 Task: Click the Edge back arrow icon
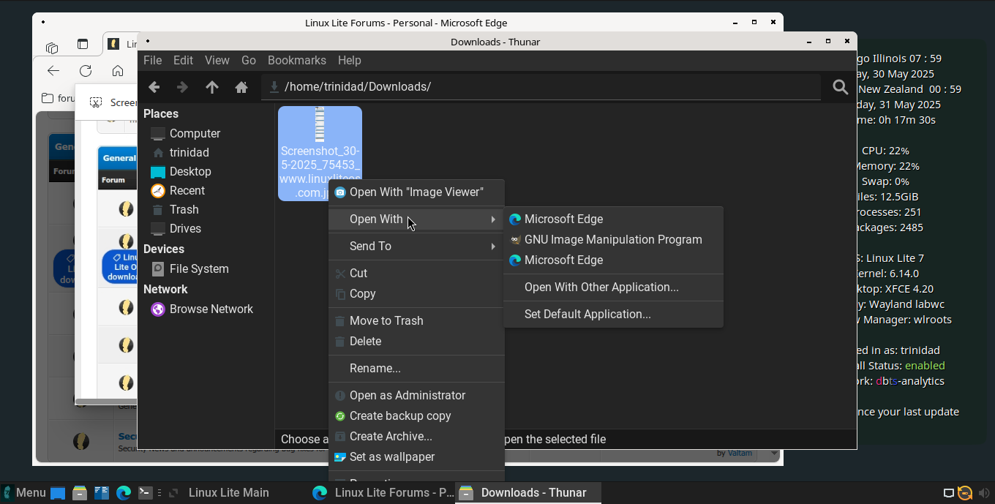tap(53, 71)
